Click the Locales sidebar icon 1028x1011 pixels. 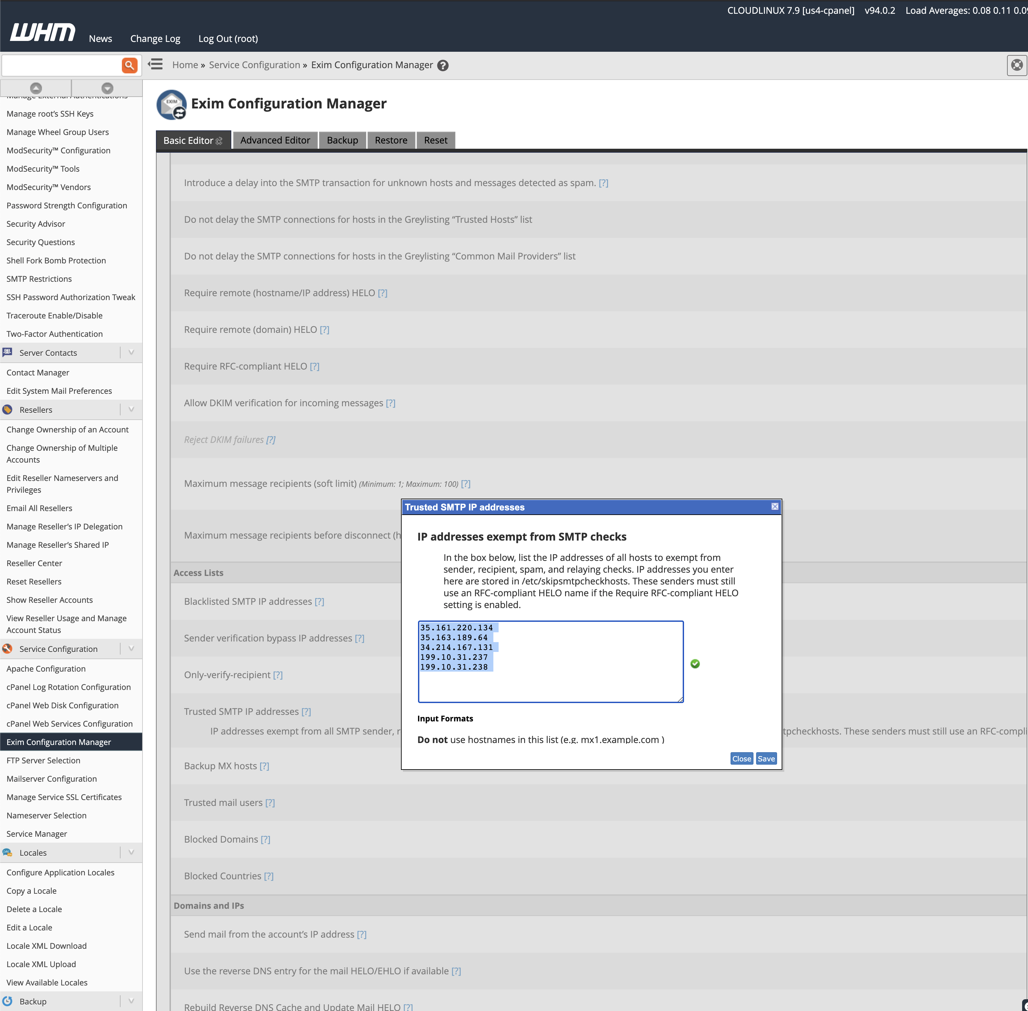pyautogui.click(x=8, y=852)
